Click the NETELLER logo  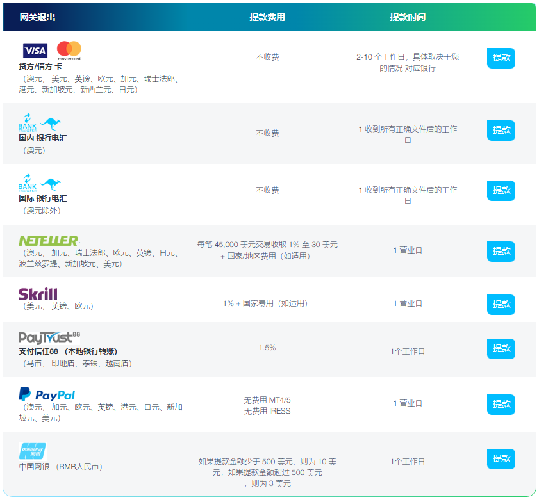[x=49, y=241]
